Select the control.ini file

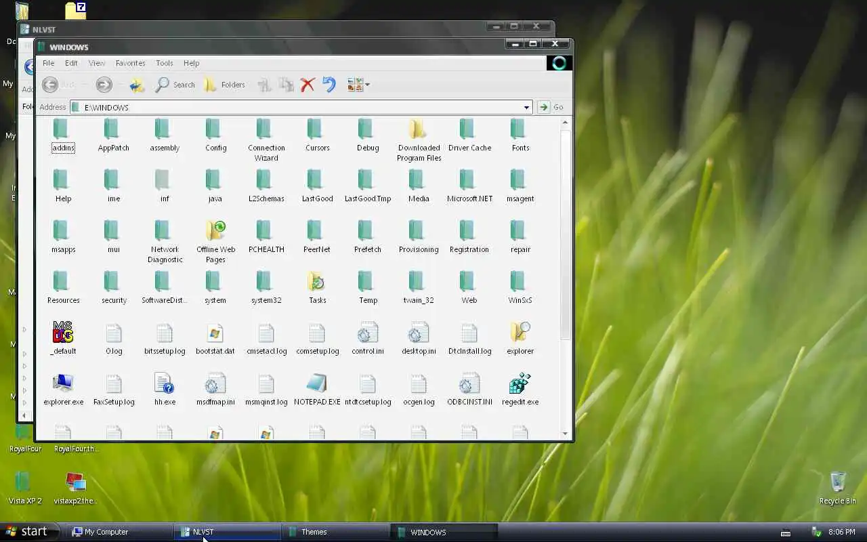[x=368, y=339]
